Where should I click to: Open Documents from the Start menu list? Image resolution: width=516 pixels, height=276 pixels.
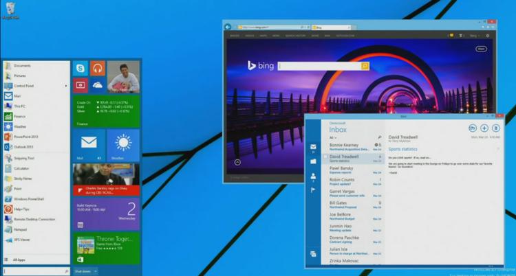click(x=36, y=66)
